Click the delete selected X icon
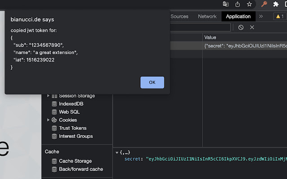This screenshot has height=179, width=287. pyautogui.click(x=252, y=27)
